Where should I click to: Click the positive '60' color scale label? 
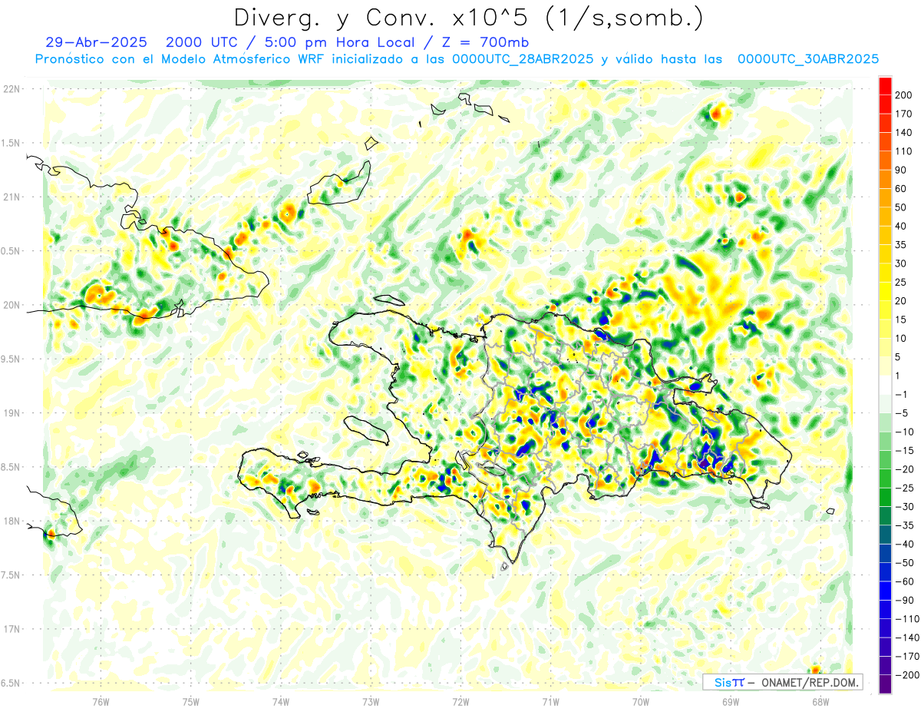click(x=901, y=189)
